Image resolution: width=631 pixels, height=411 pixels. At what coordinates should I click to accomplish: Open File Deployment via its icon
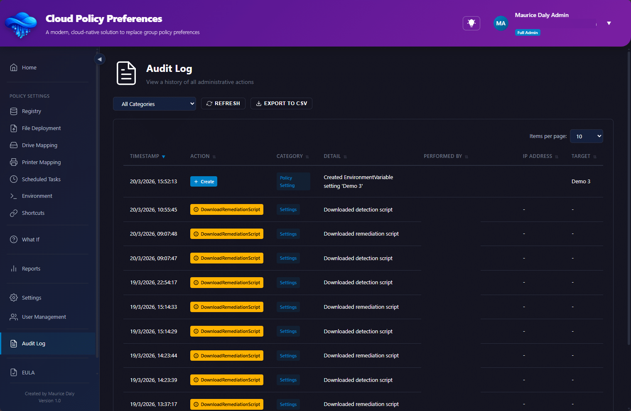[x=14, y=128]
